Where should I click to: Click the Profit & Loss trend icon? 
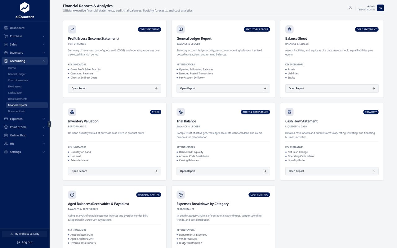72,29
